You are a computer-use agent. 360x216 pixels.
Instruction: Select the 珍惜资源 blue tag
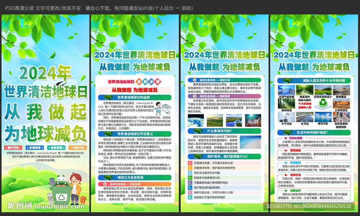point(35,148)
